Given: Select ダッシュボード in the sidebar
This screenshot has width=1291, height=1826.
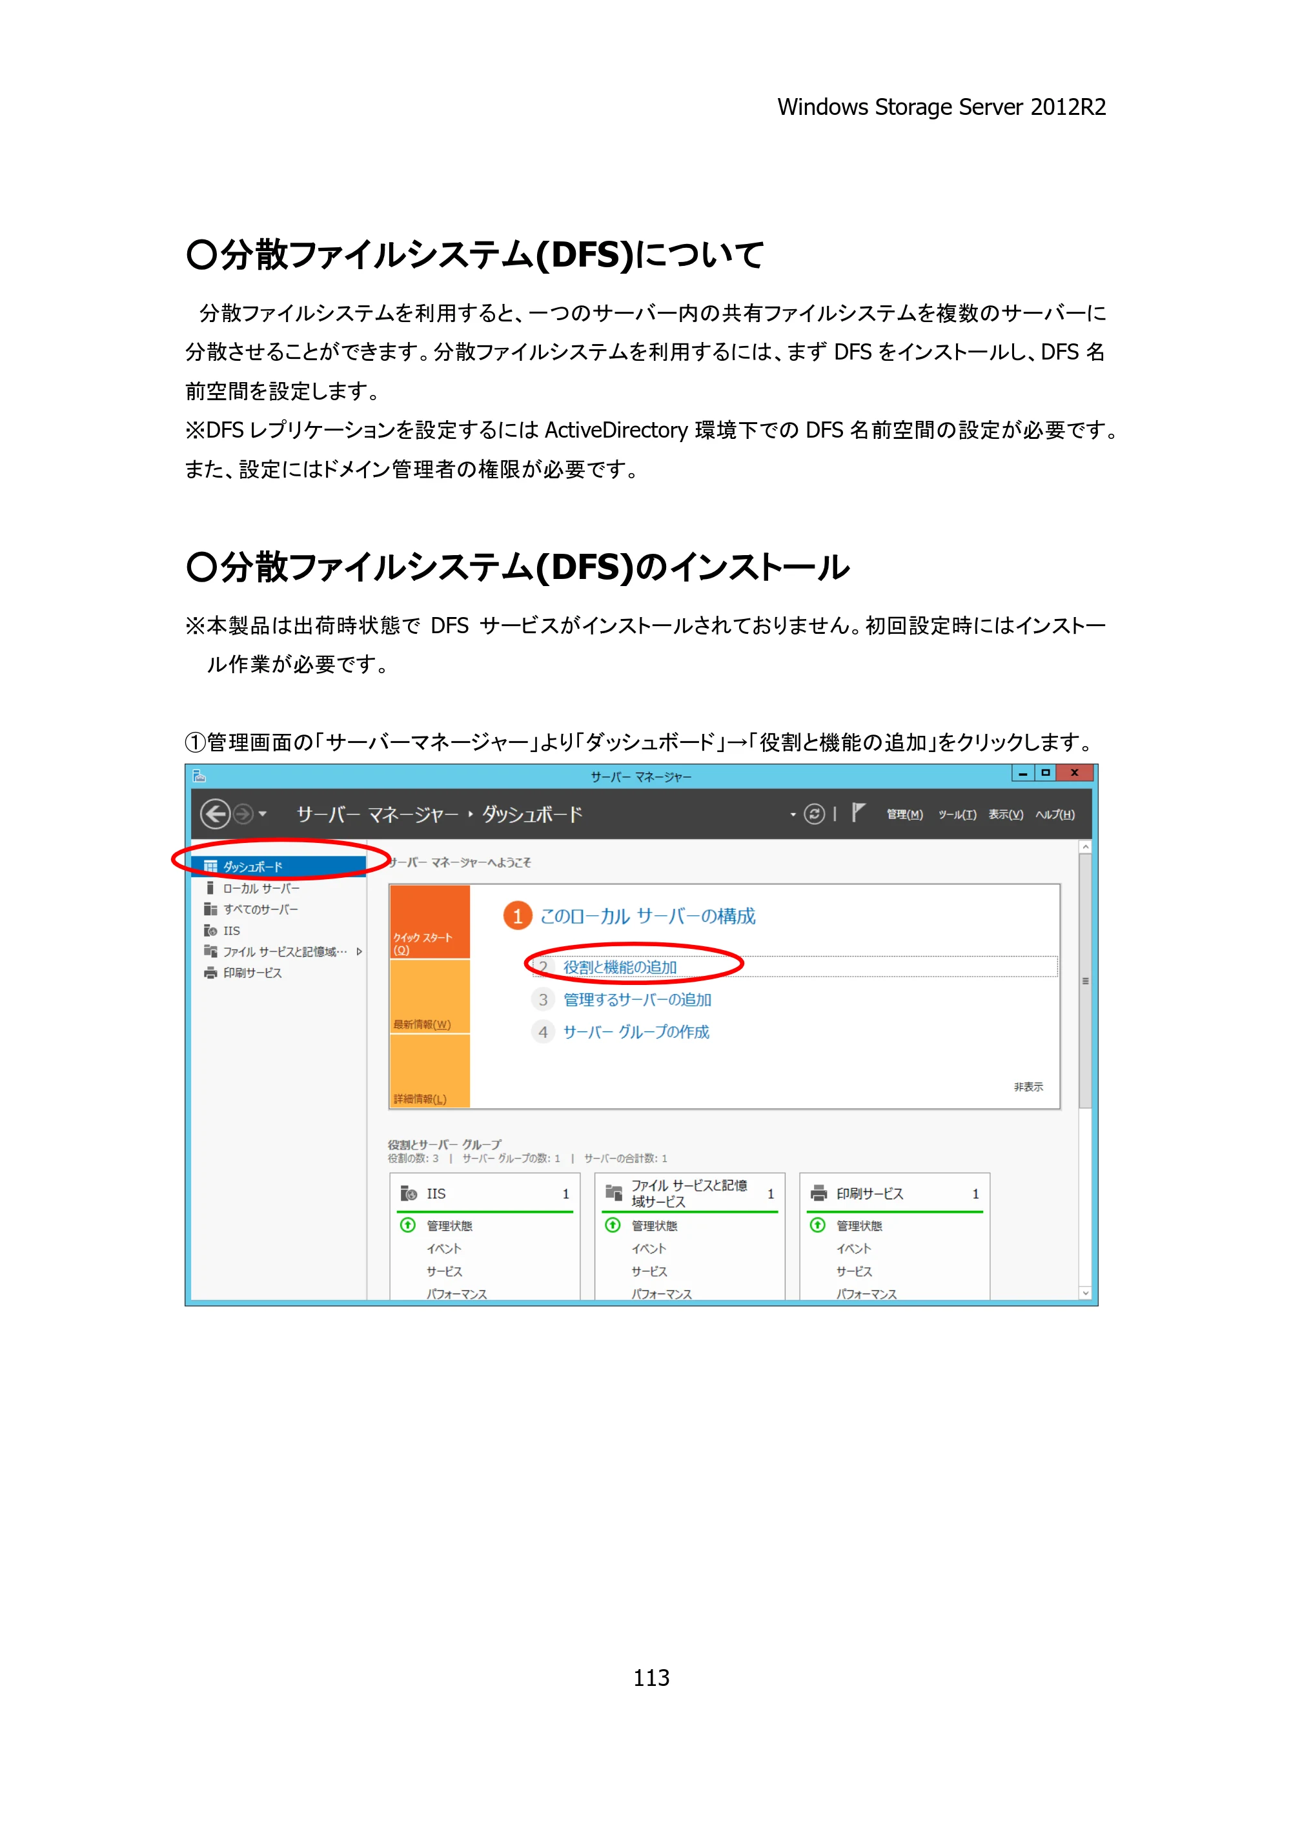Looking at the screenshot, I should click(278, 866).
